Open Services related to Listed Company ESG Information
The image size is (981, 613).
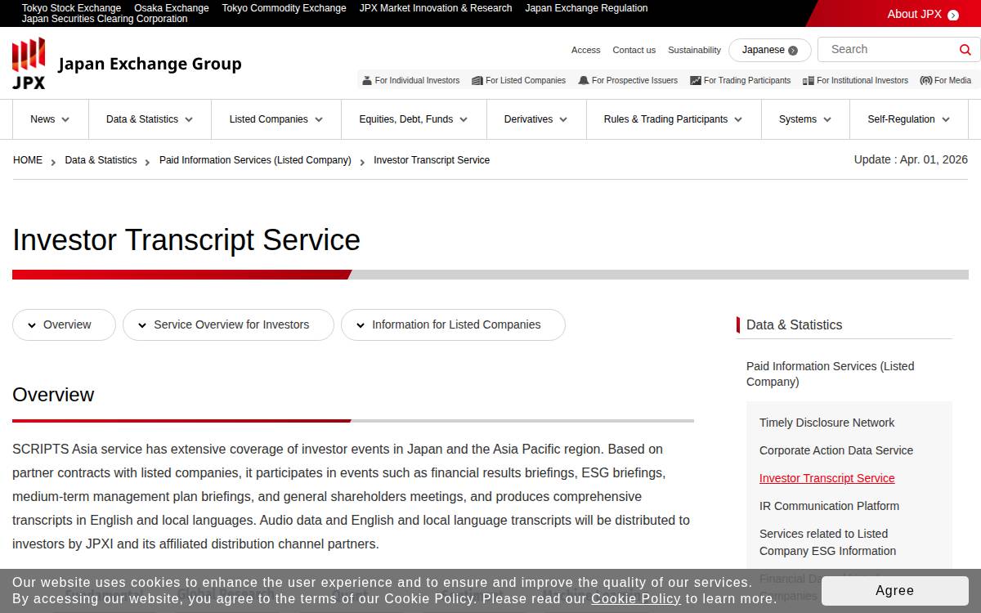pyautogui.click(x=827, y=542)
